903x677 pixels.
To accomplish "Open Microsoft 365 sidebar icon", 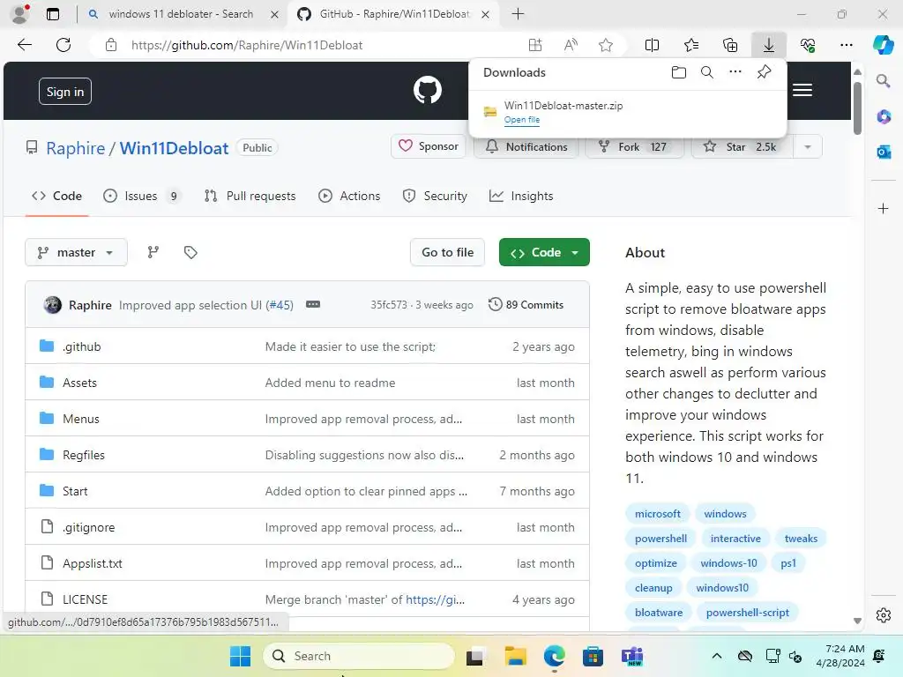I will 884,117.
